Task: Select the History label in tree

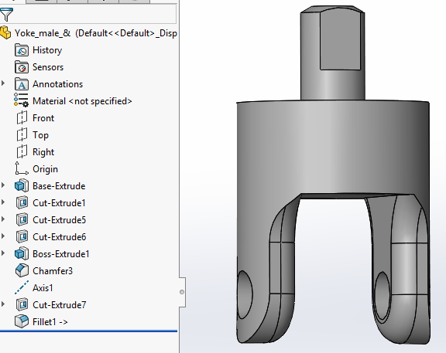Action: click(47, 50)
